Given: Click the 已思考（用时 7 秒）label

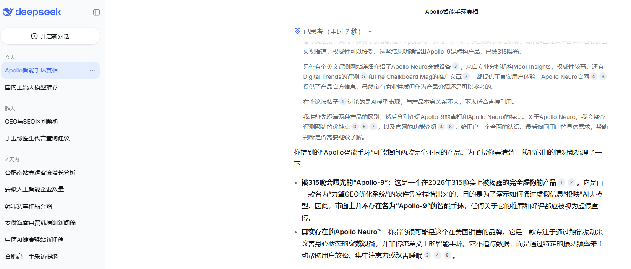Looking at the screenshot, I should (x=332, y=31).
